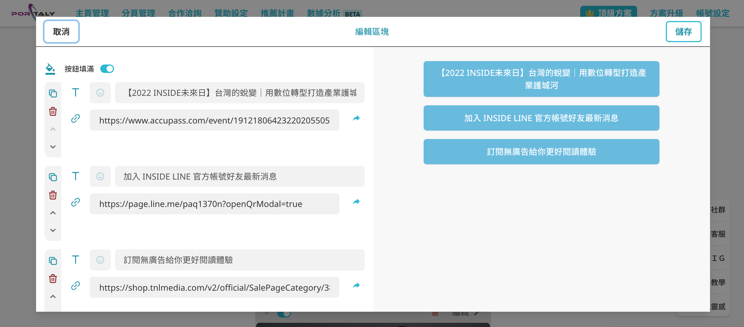Image resolution: width=744 pixels, height=327 pixels.
Task: Save the block with 儲存 button
Action: (x=683, y=32)
